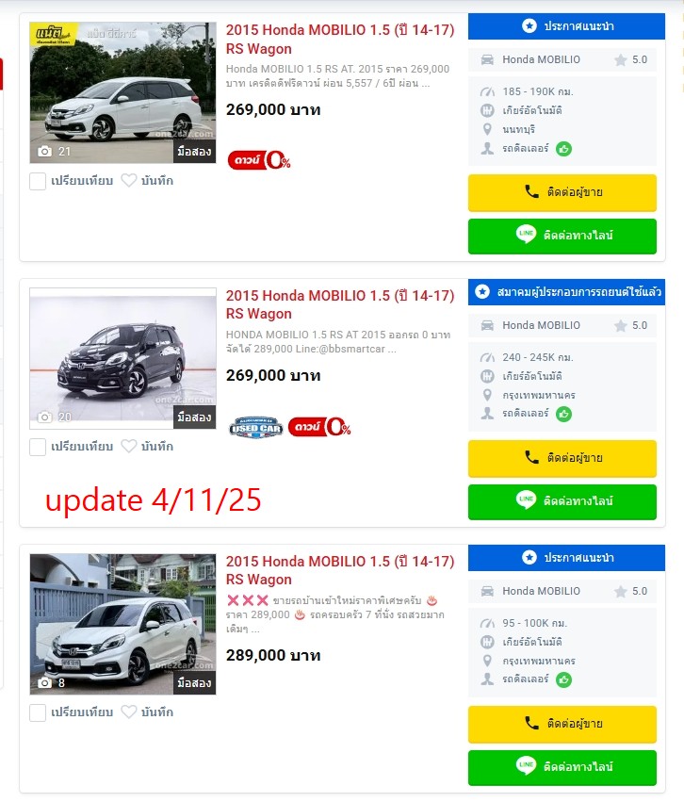
Task: Click yellow contact seller button on second listing
Action: (x=562, y=458)
